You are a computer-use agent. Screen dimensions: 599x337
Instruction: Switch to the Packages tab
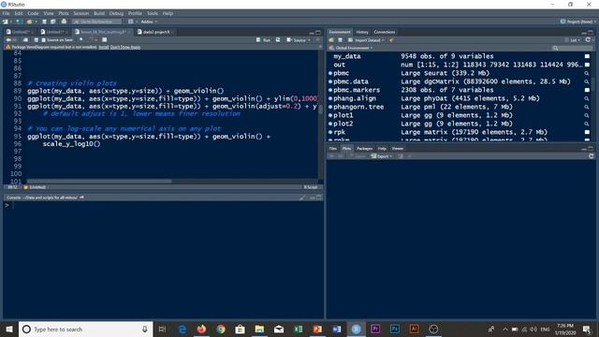(x=364, y=148)
